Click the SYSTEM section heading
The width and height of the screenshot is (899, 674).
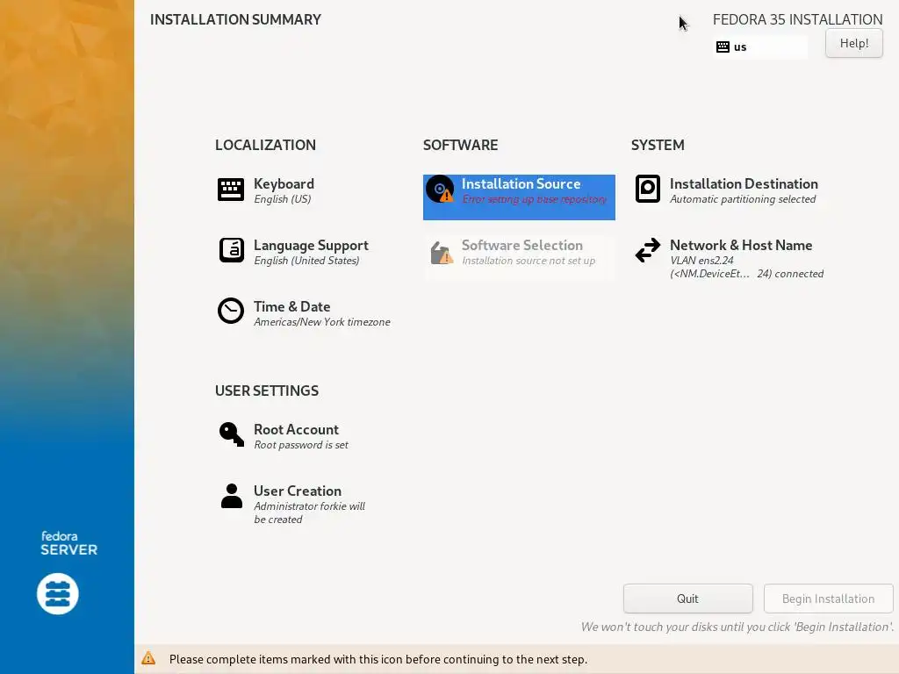click(658, 145)
